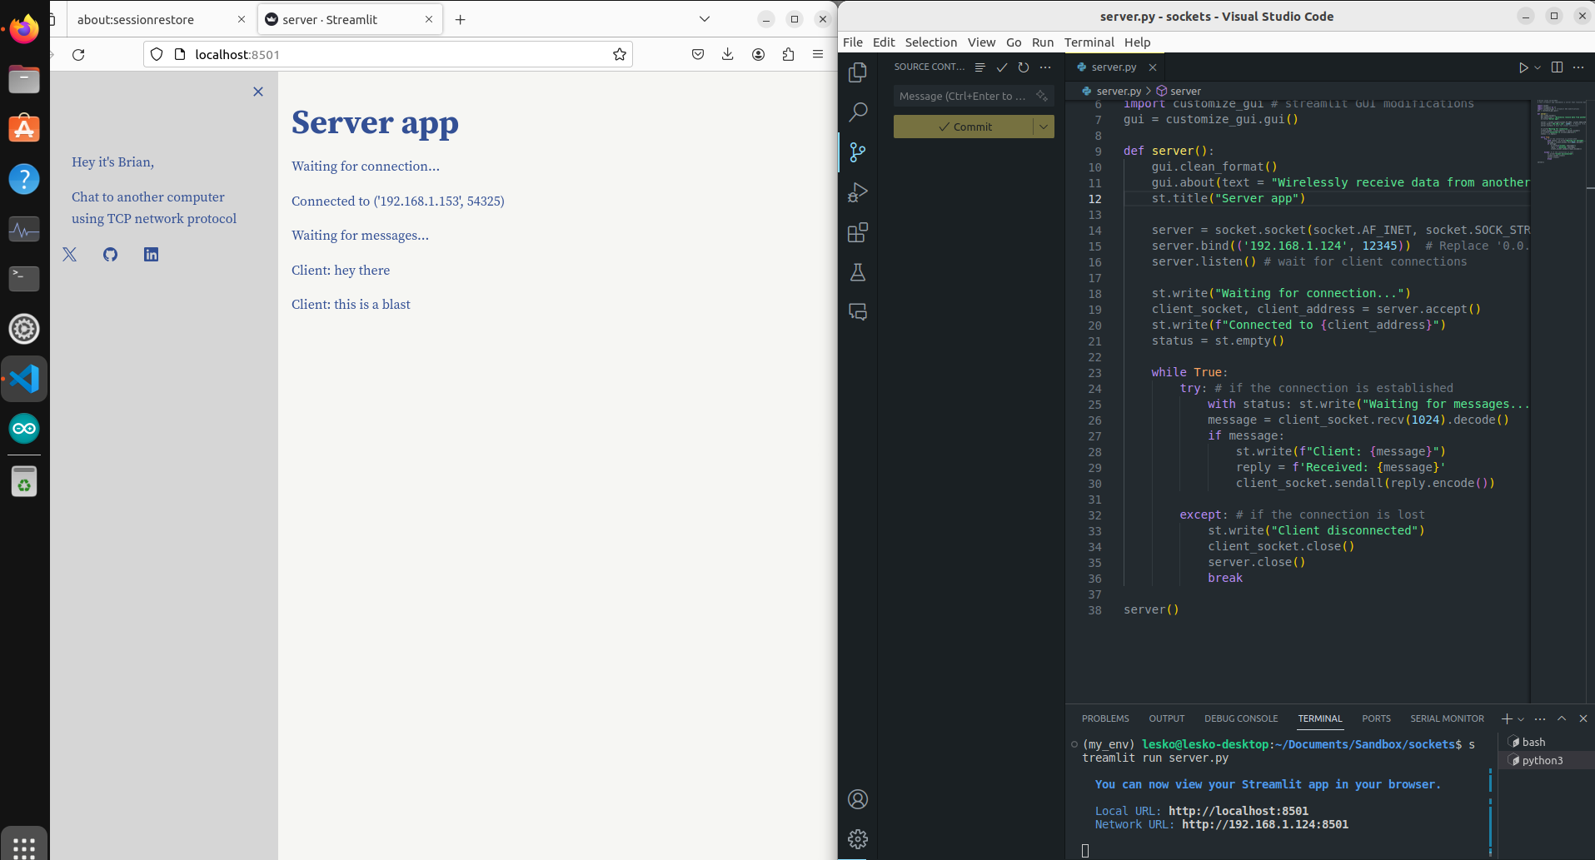Open the X social link in sidebar

(70, 255)
